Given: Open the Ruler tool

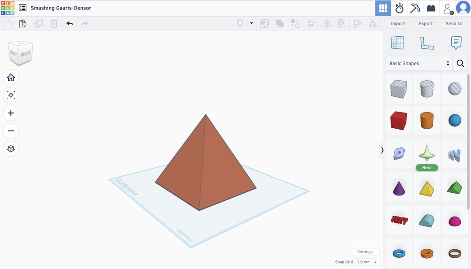Looking at the screenshot, I should (x=427, y=43).
